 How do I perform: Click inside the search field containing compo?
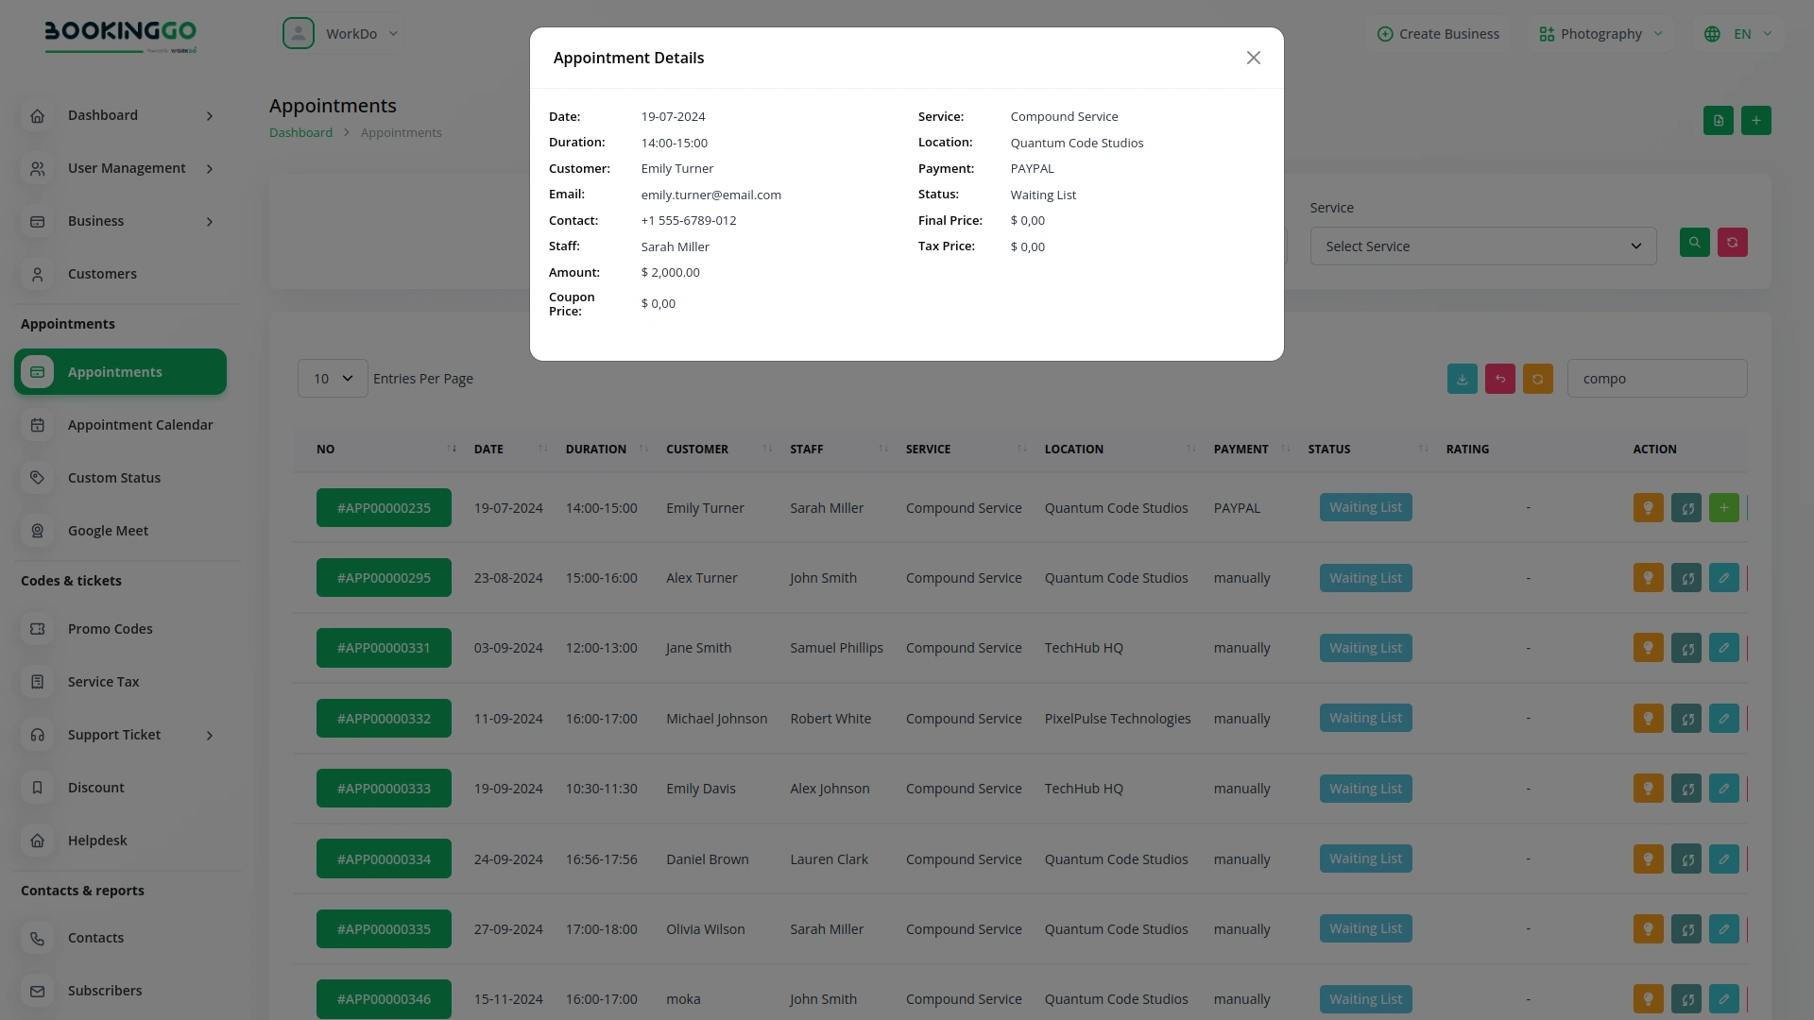pos(1656,378)
